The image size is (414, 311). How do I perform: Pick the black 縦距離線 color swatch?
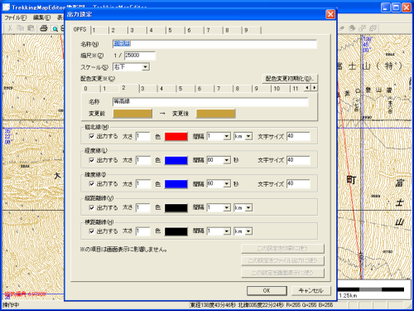tap(176, 208)
